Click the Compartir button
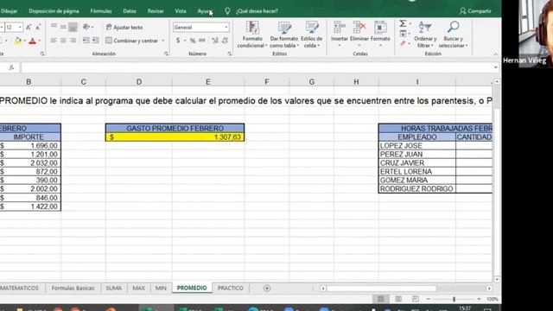553x311 pixels. click(475, 11)
